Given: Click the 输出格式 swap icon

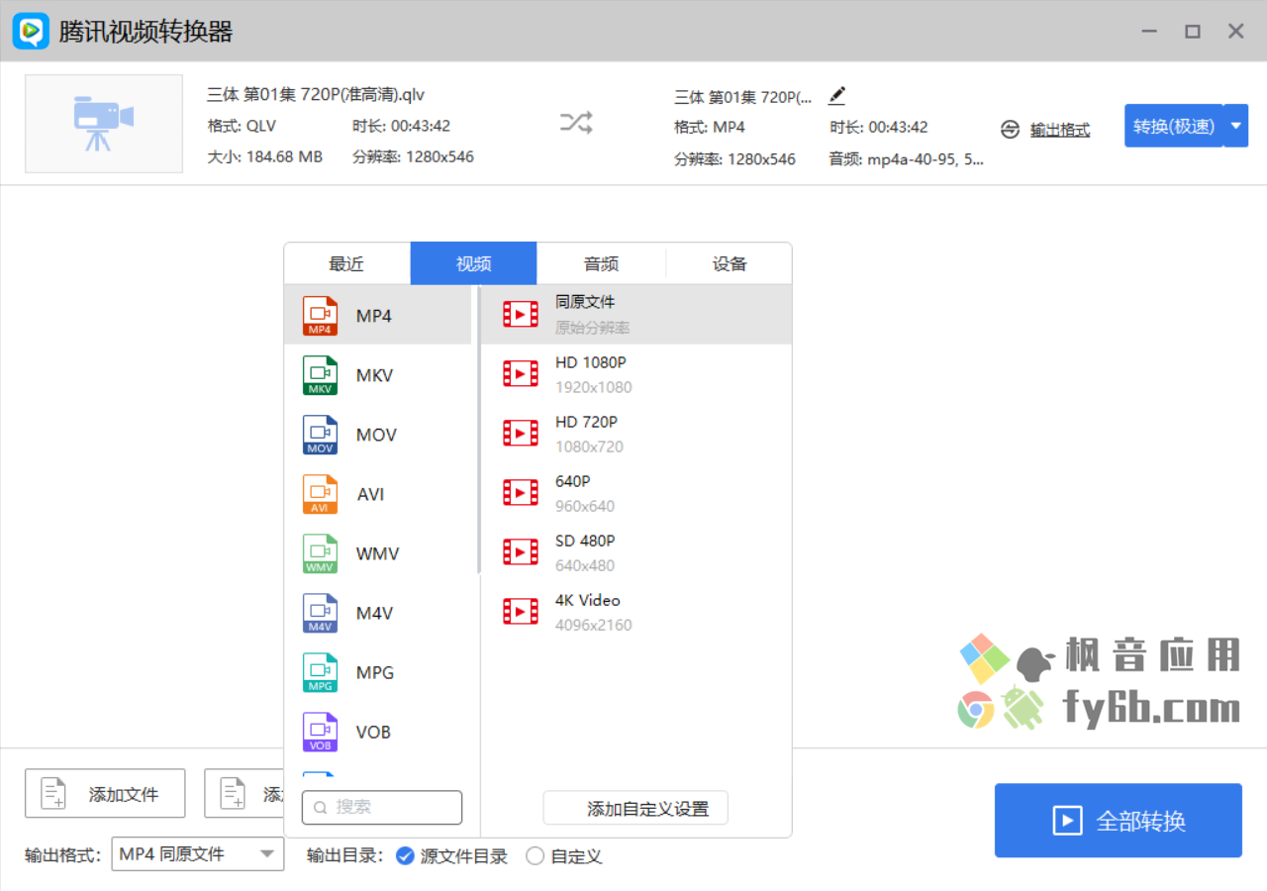Looking at the screenshot, I should (1010, 130).
